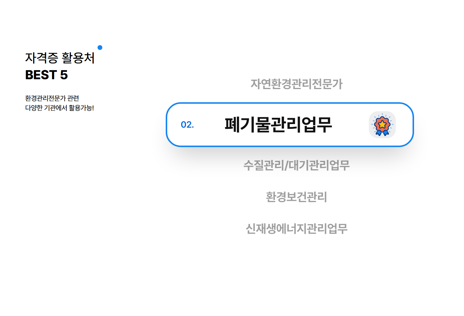Click the 활용처 word in the heading
This screenshot has width=464, height=316.
pyautogui.click(x=78, y=58)
